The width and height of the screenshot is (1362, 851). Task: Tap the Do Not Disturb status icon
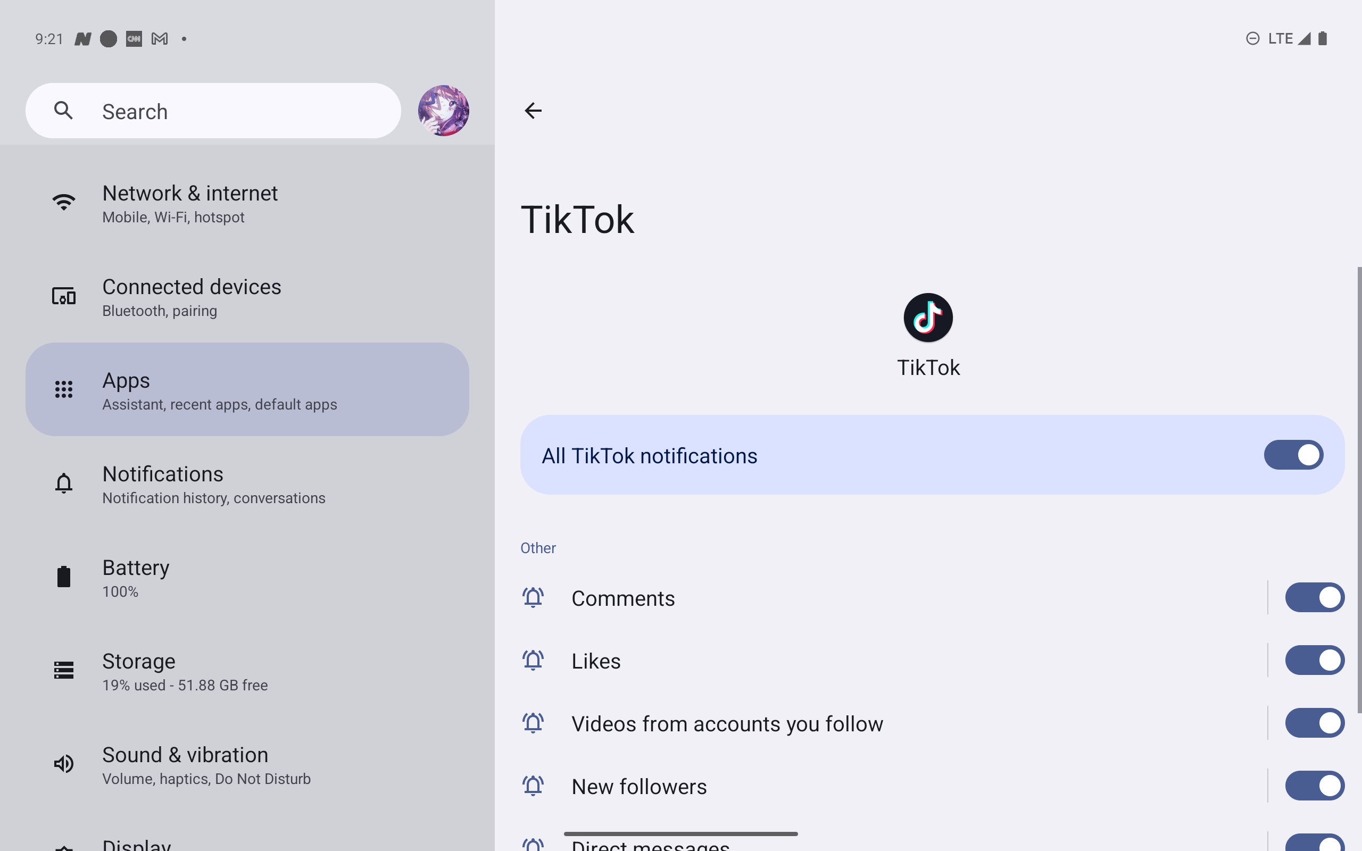pyautogui.click(x=1252, y=38)
